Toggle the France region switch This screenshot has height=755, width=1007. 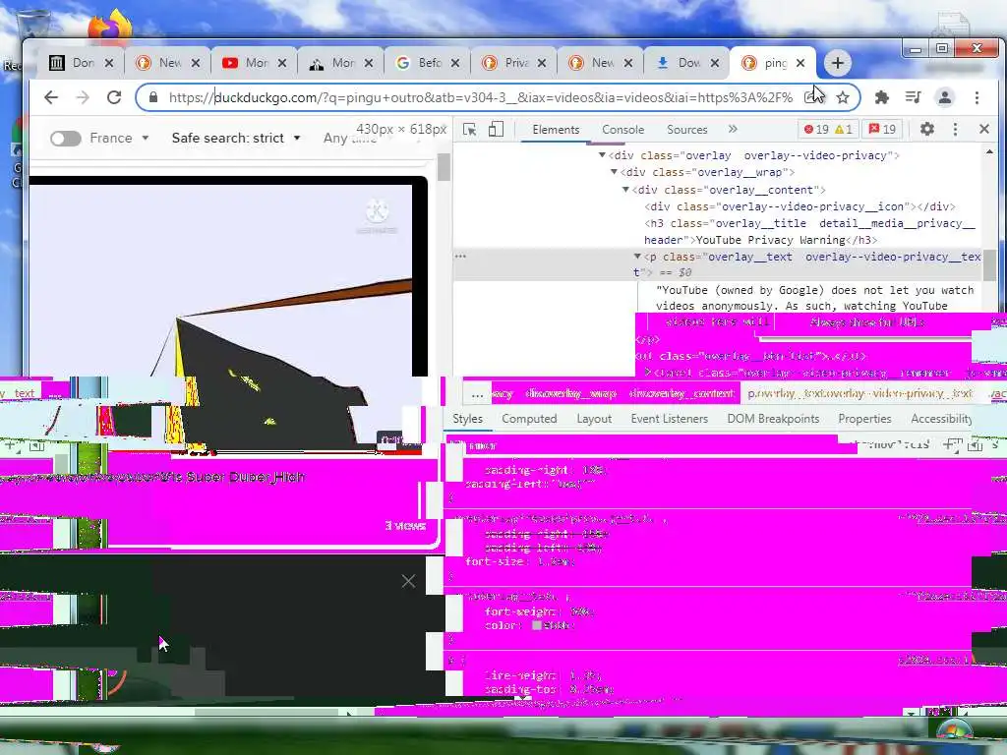coord(66,138)
